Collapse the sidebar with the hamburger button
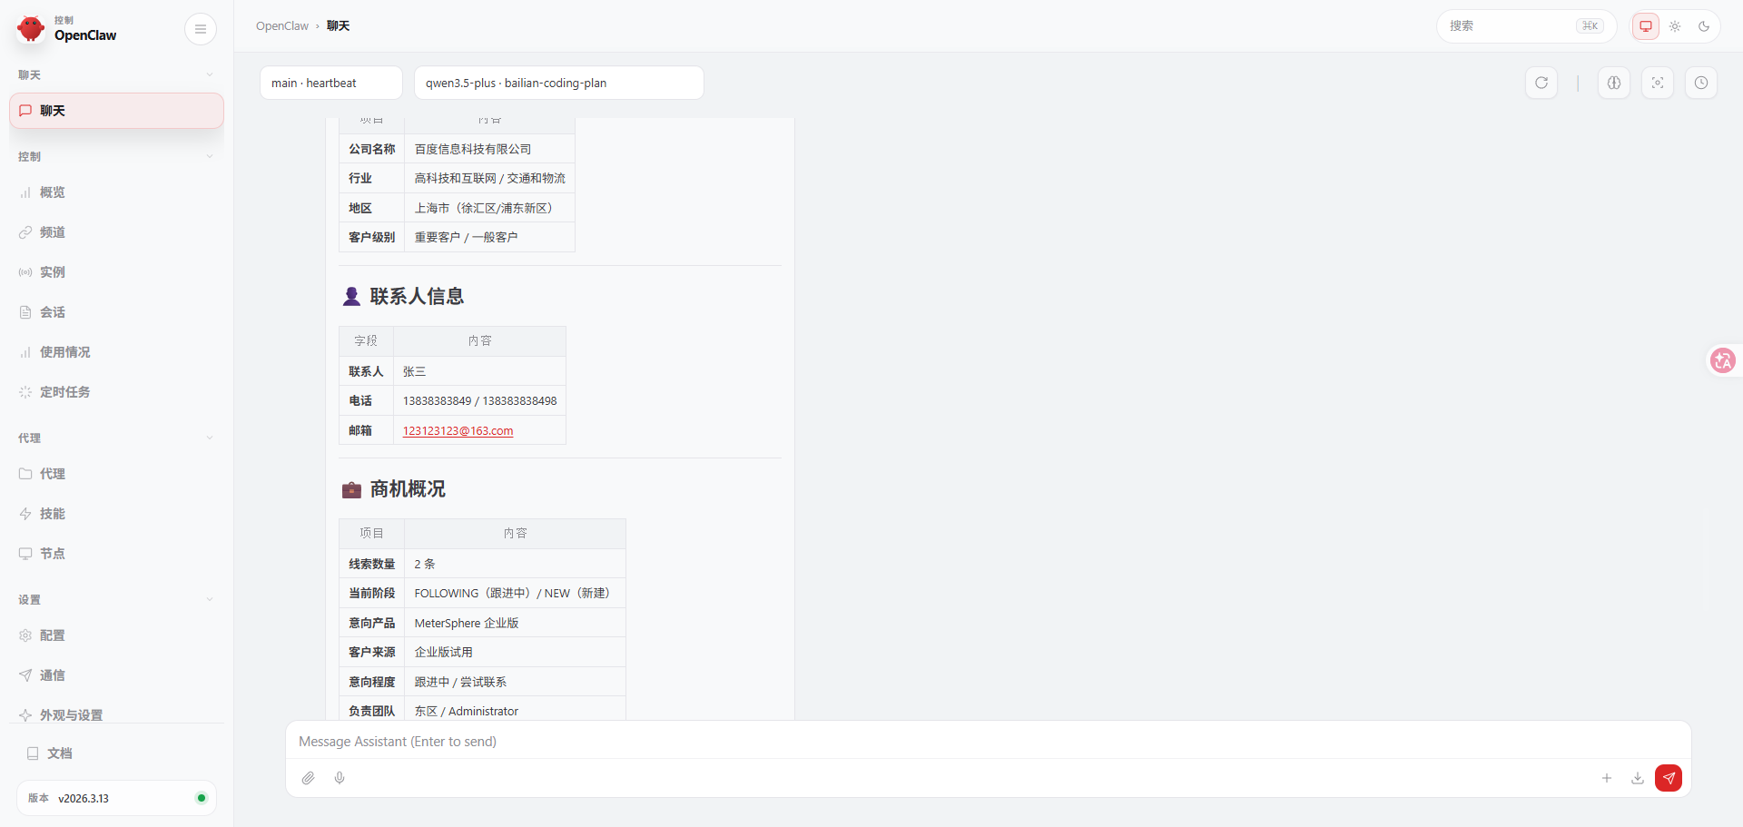The image size is (1743, 827). [201, 29]
